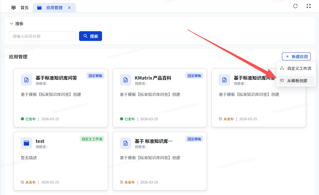Screen dimensions: 319x195
Task: Choose 自定义工作流 menu option
Action: click(299, 68)
